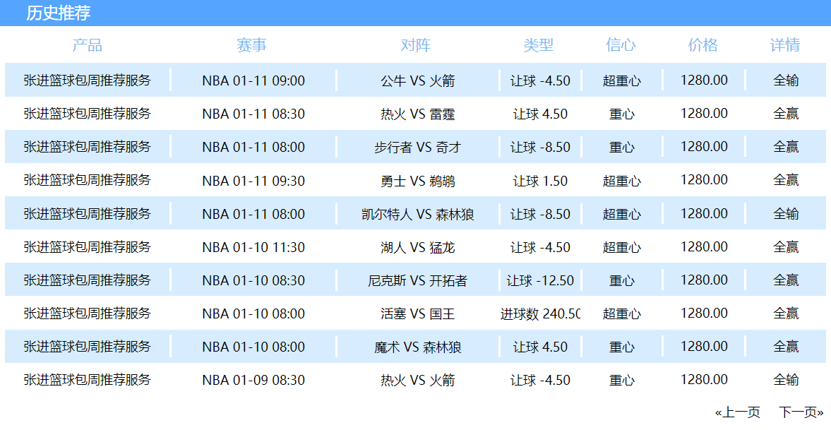This screenshot has width=831, height=430.
Task: Click the 产品 column header
Action: (88, 45)
